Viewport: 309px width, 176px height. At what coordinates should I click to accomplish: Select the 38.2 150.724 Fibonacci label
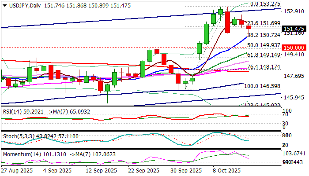[x=263, y=35]
